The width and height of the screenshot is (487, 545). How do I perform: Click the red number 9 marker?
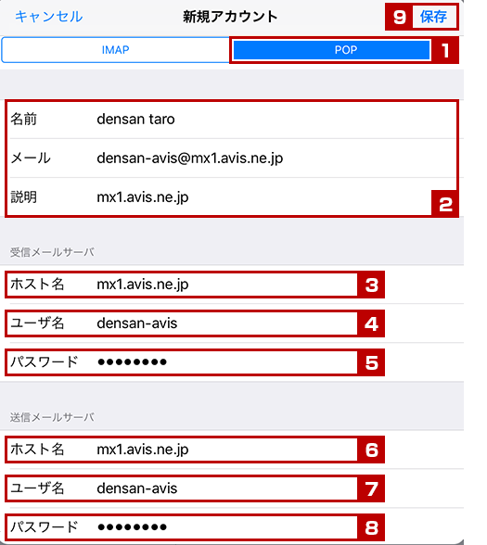[x=399, y=17]
